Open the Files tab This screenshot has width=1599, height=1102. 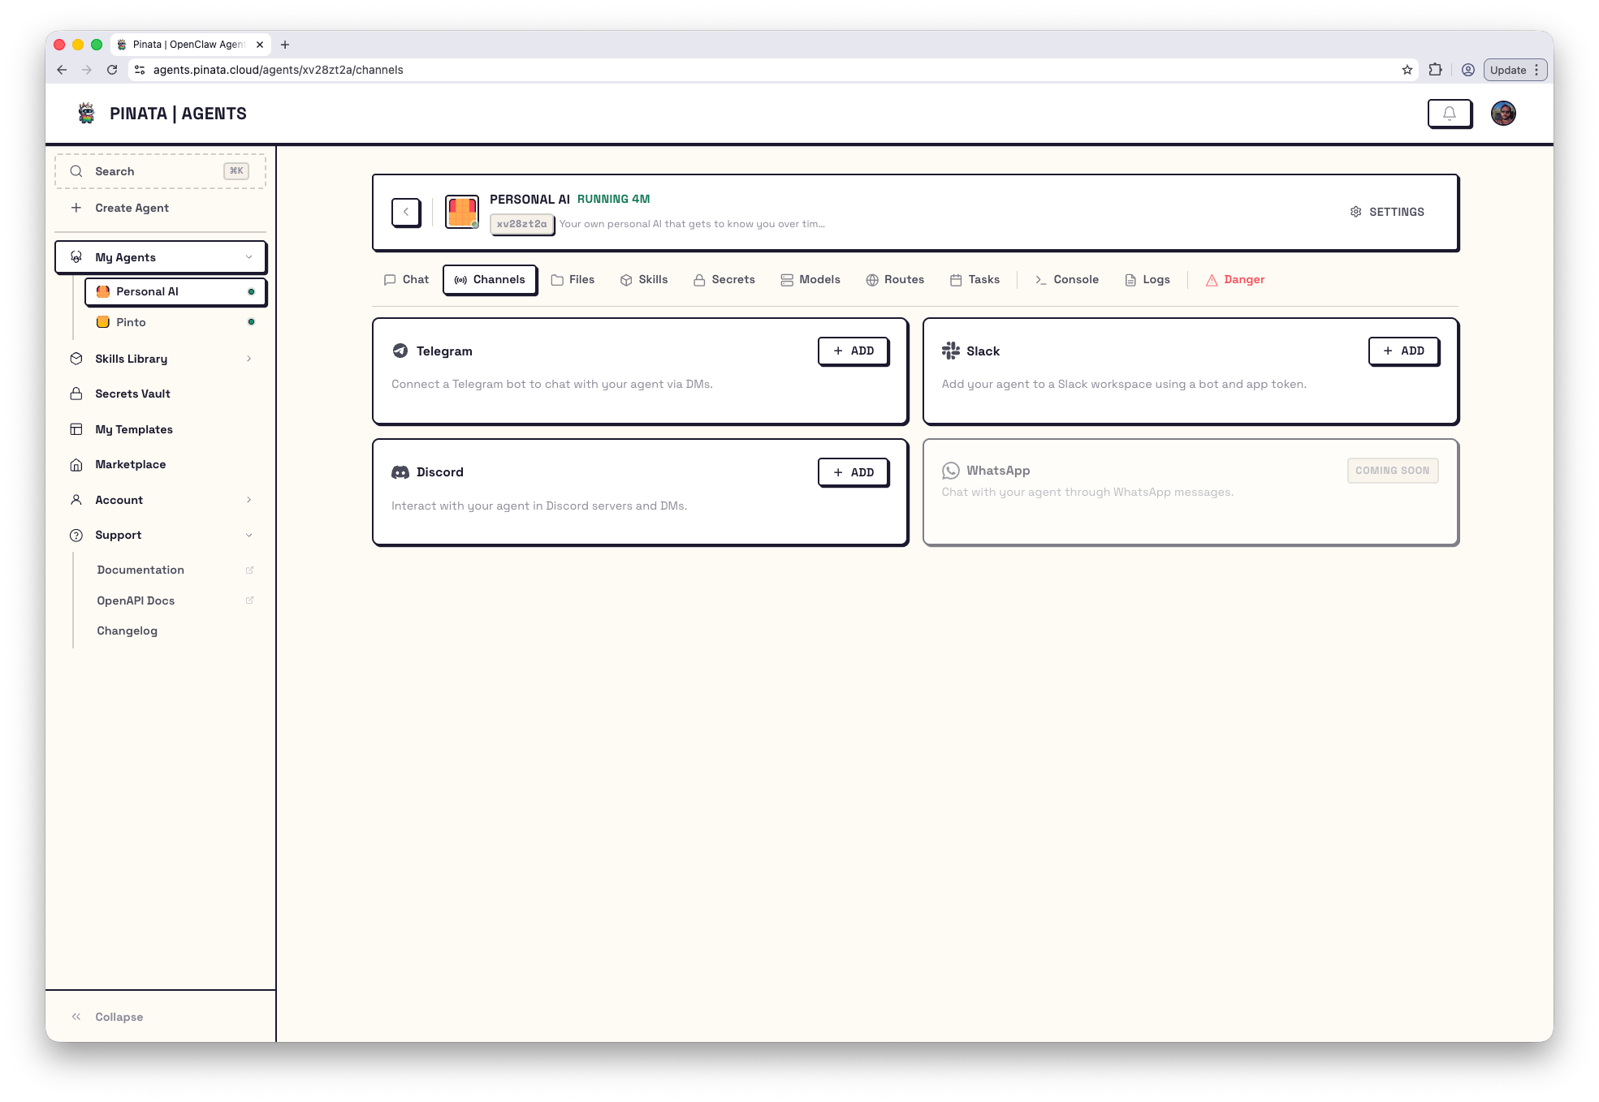tap(573, 280)
